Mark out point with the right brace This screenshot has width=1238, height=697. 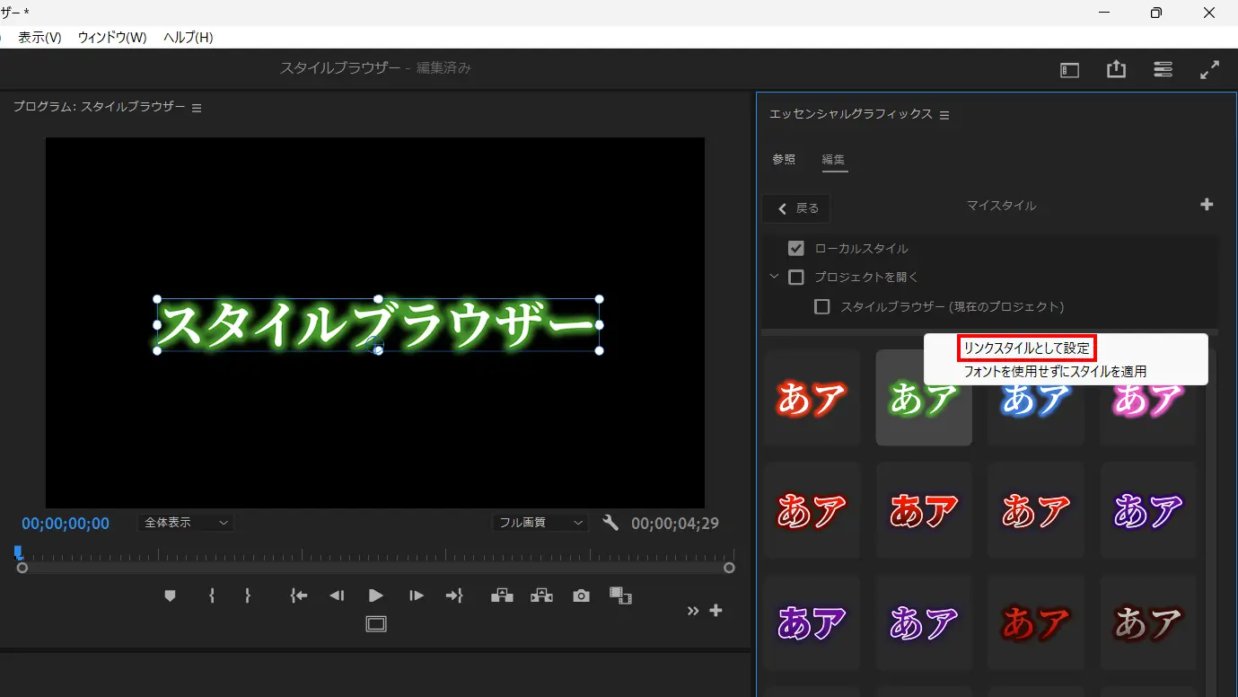[x=248, y=596]
